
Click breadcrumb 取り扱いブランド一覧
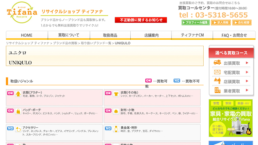click(96, 43)
